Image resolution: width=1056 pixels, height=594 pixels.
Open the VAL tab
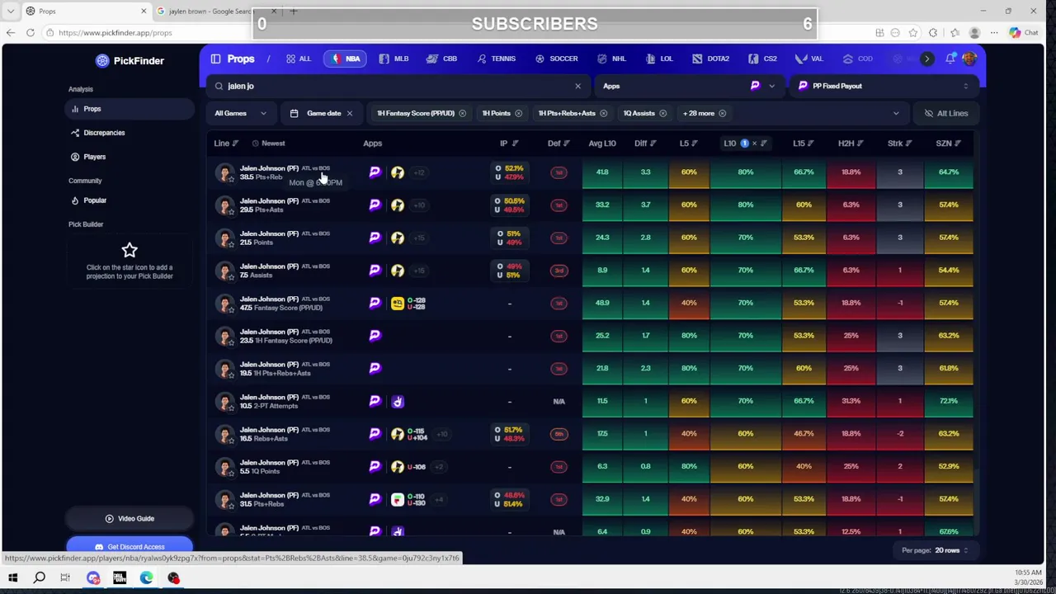[808, 59]
